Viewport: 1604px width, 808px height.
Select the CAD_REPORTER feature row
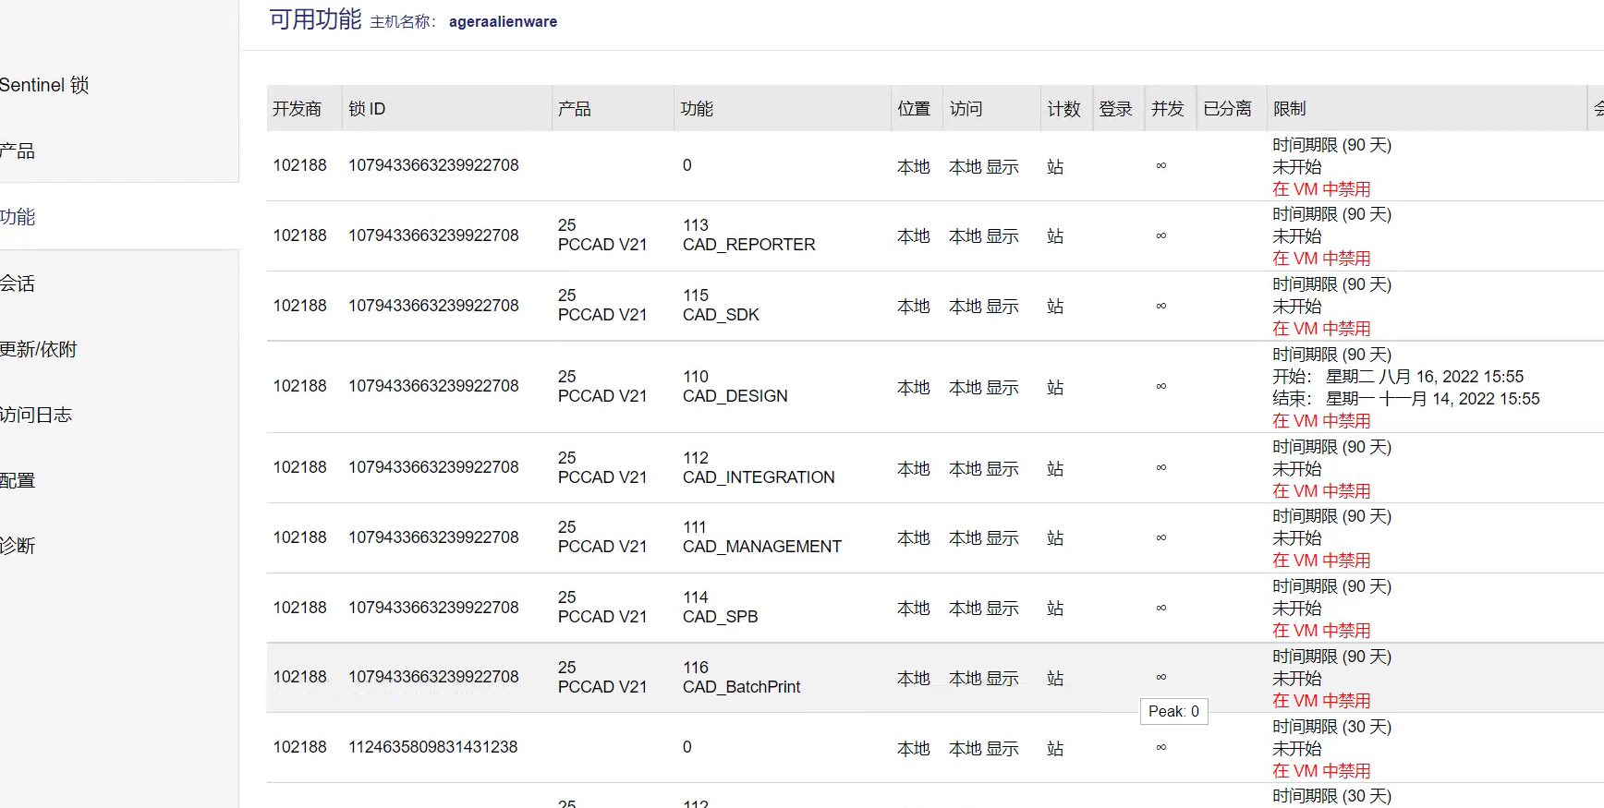(748, 245)
